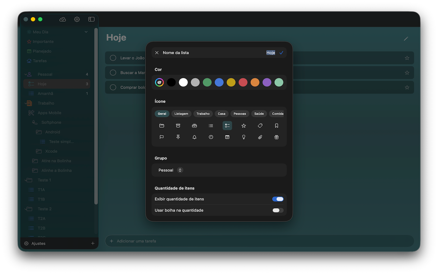The width and height of the screenshot is (438, 274).
Task: Choose the bookmark icon
Action: coord(276,126)
